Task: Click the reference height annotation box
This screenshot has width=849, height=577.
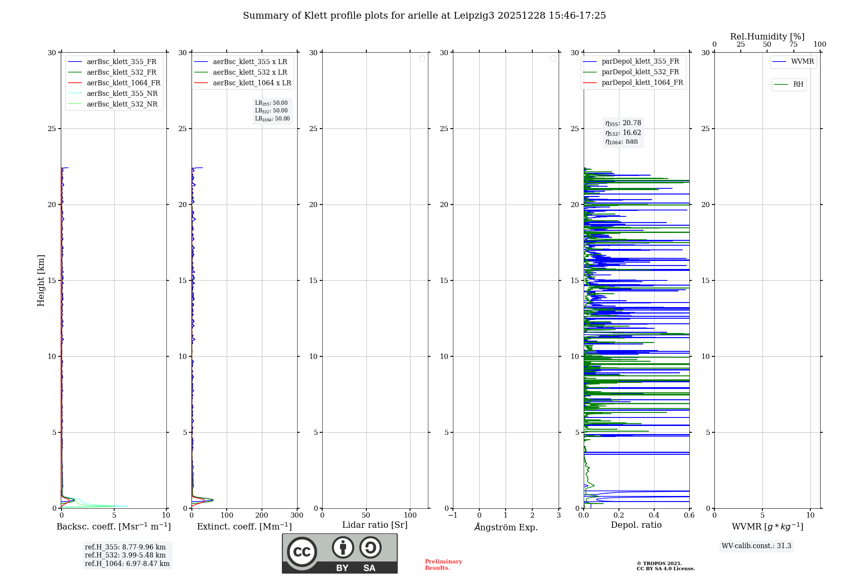Action: [x=127, y=555]
